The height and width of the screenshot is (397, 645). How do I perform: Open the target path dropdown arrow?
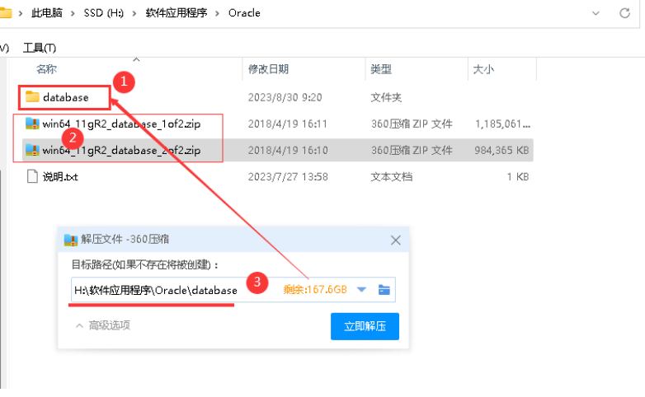pyautogui.click(x=361, y=289)
